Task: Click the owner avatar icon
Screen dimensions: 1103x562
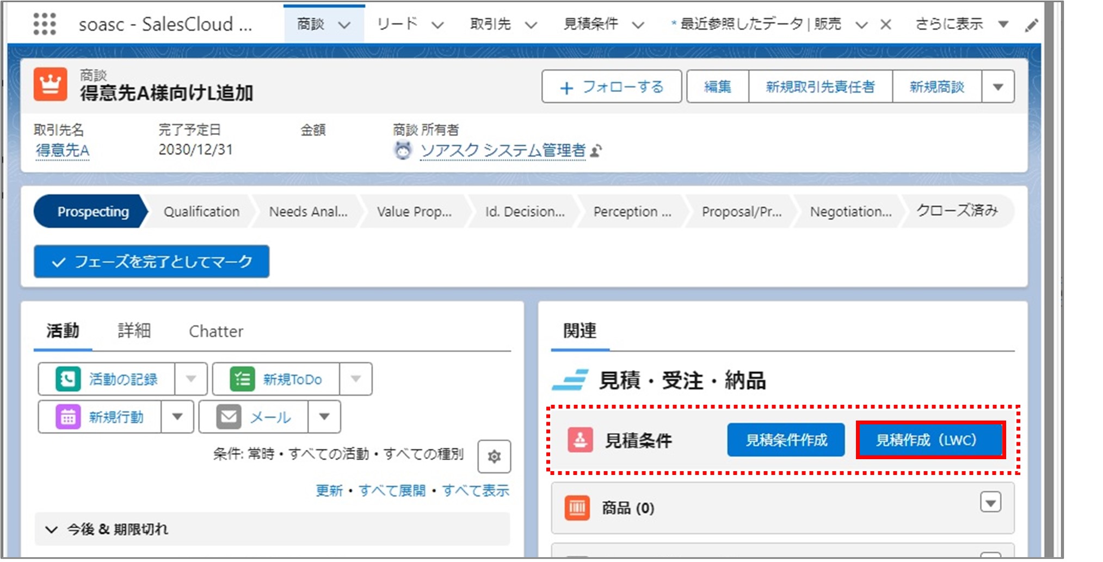Action: click(x=403, y=150)
